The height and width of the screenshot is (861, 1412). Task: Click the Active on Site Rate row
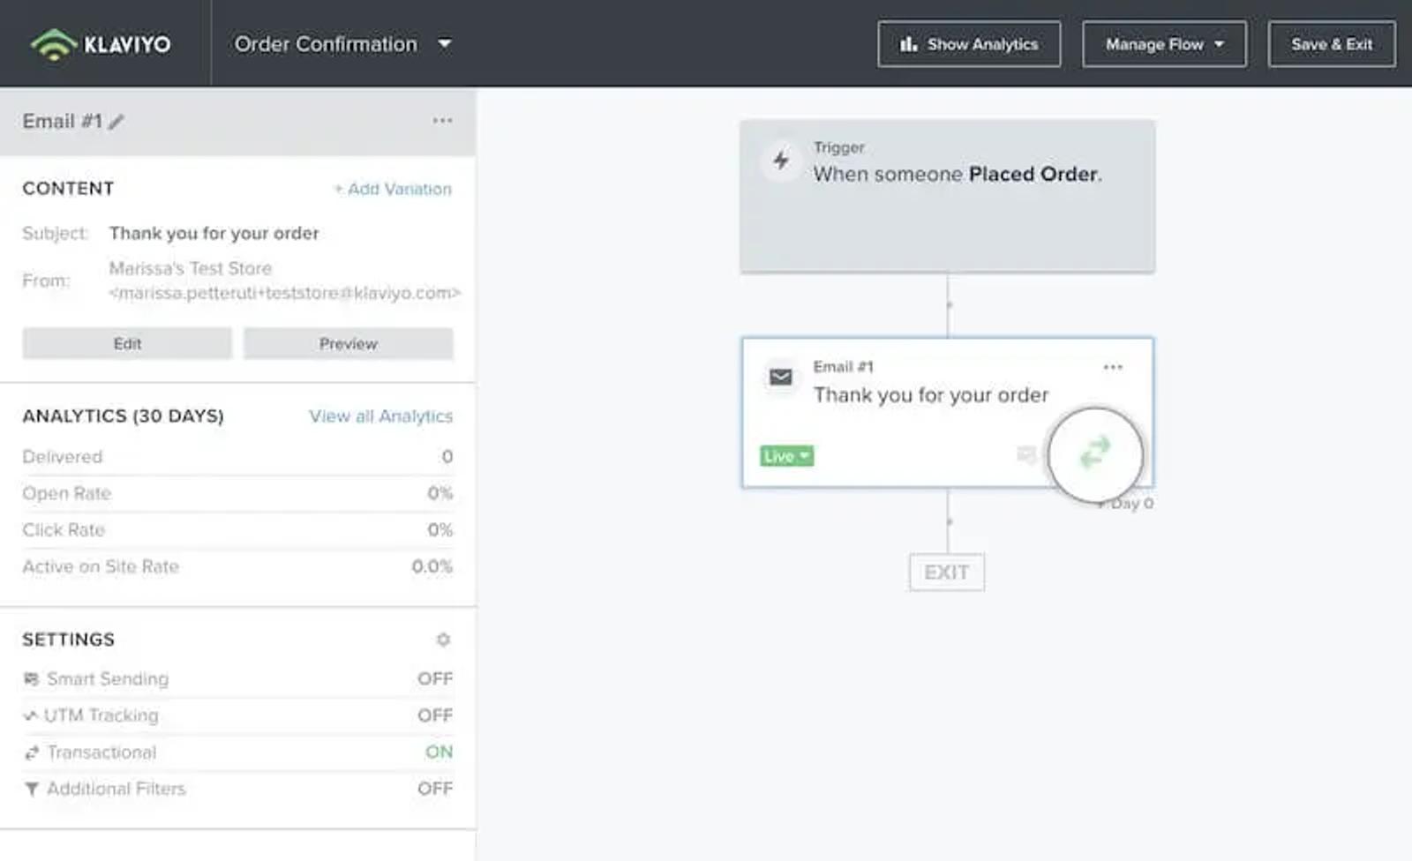[237, 566]
